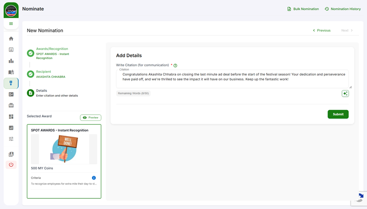
Task: Open the survey form icon in the sidebar
Action: [11, 94]
